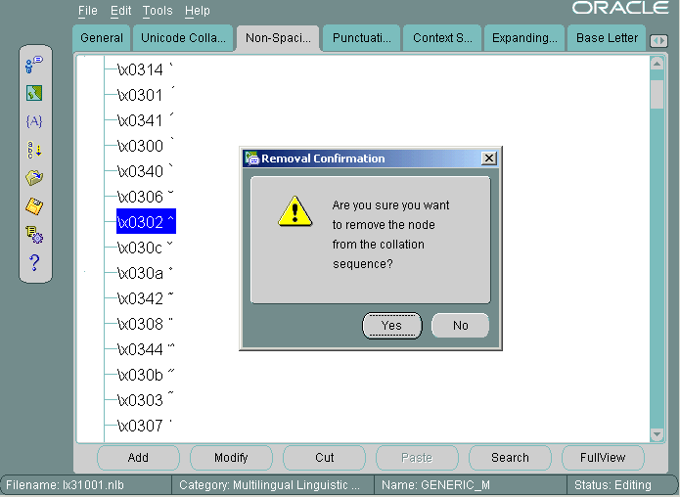Click the green territory map icon

pos(34,93)
